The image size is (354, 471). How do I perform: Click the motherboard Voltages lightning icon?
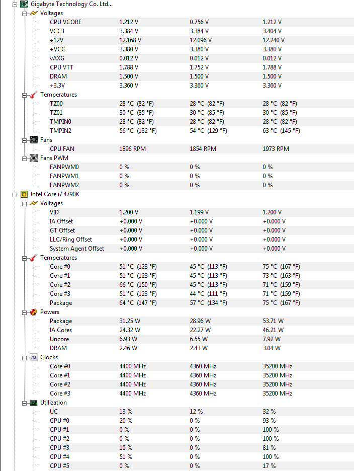(x=34, y=13)
